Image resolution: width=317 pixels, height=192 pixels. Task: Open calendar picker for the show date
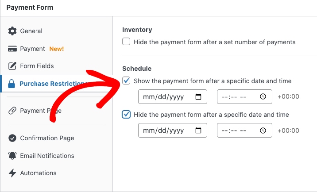[x=198, y=96]
